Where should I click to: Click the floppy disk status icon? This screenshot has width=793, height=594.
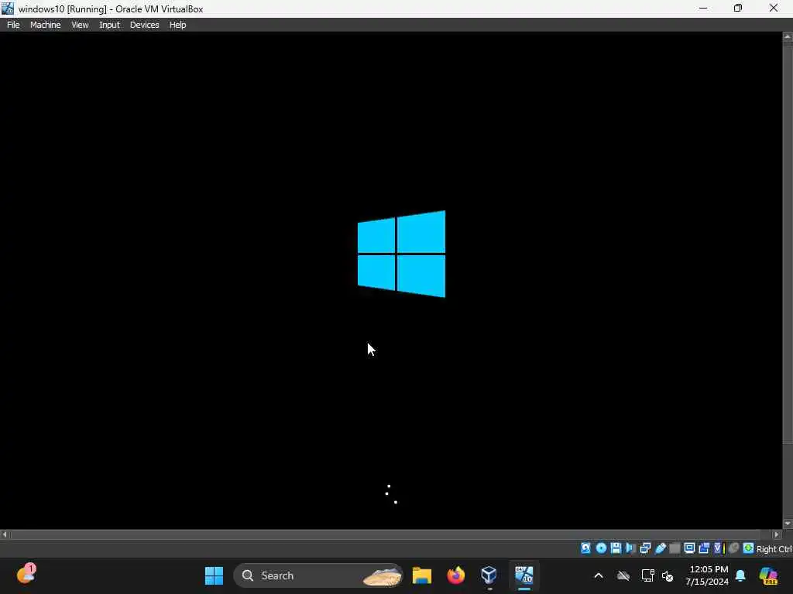[x=616, y=548]
